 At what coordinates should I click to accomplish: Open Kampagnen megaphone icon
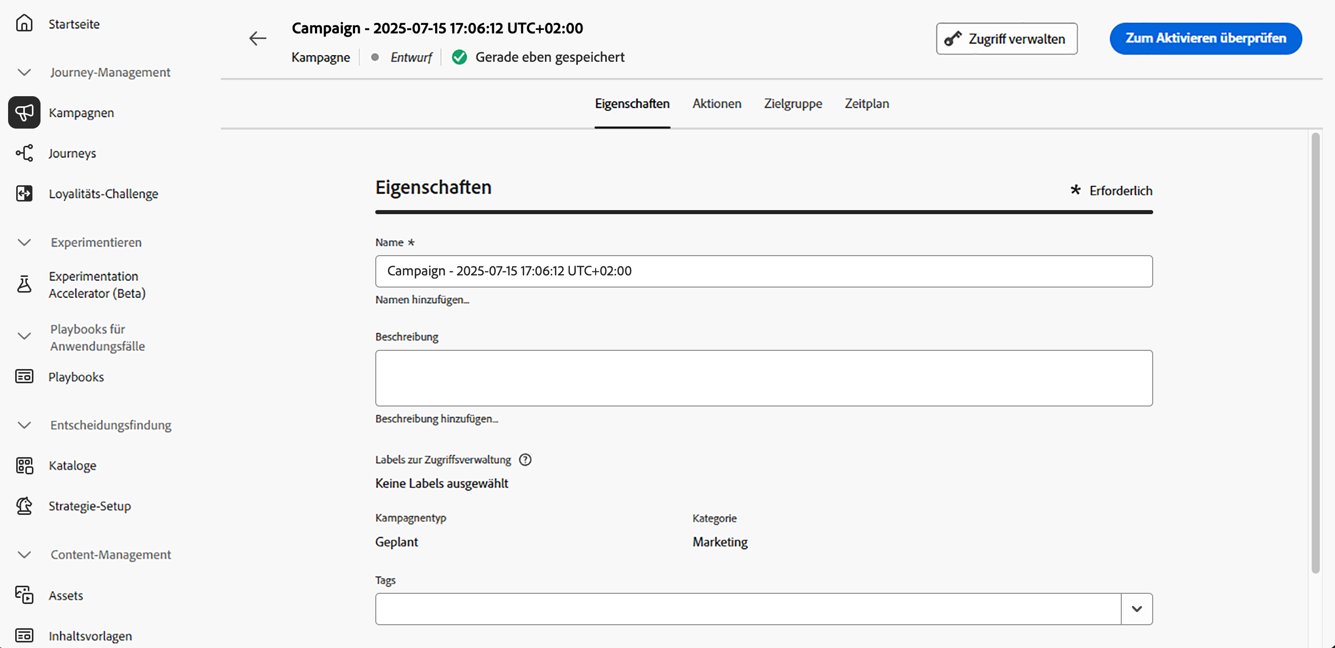[24, 112]
